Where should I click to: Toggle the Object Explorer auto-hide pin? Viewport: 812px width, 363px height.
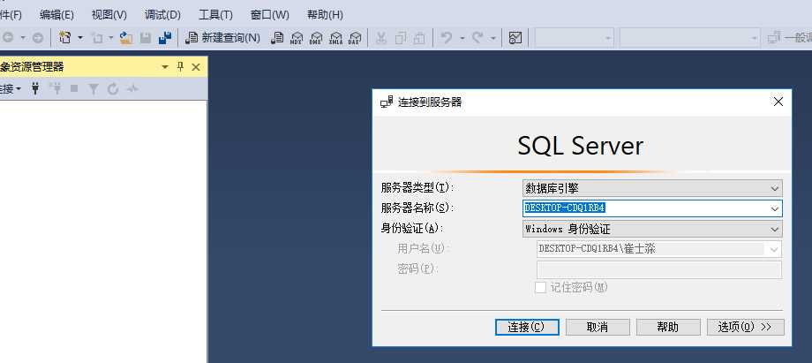click(x=181, y=66)
